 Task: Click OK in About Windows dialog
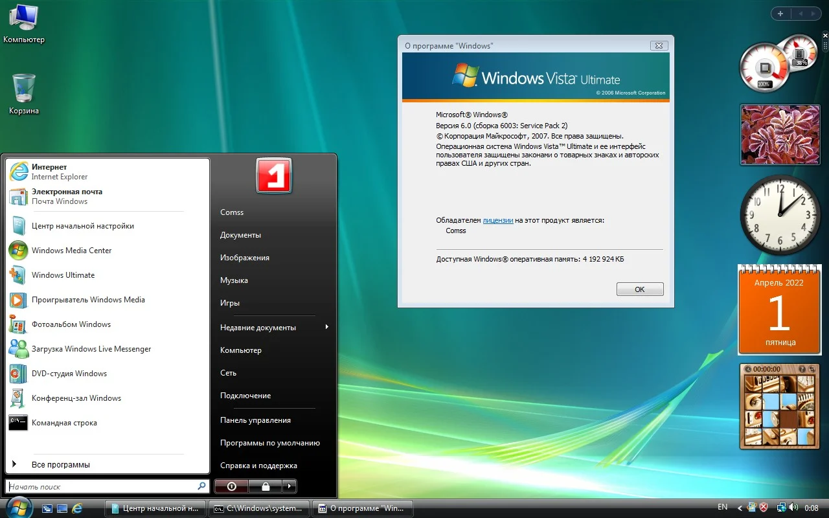[x=640, y=289]
